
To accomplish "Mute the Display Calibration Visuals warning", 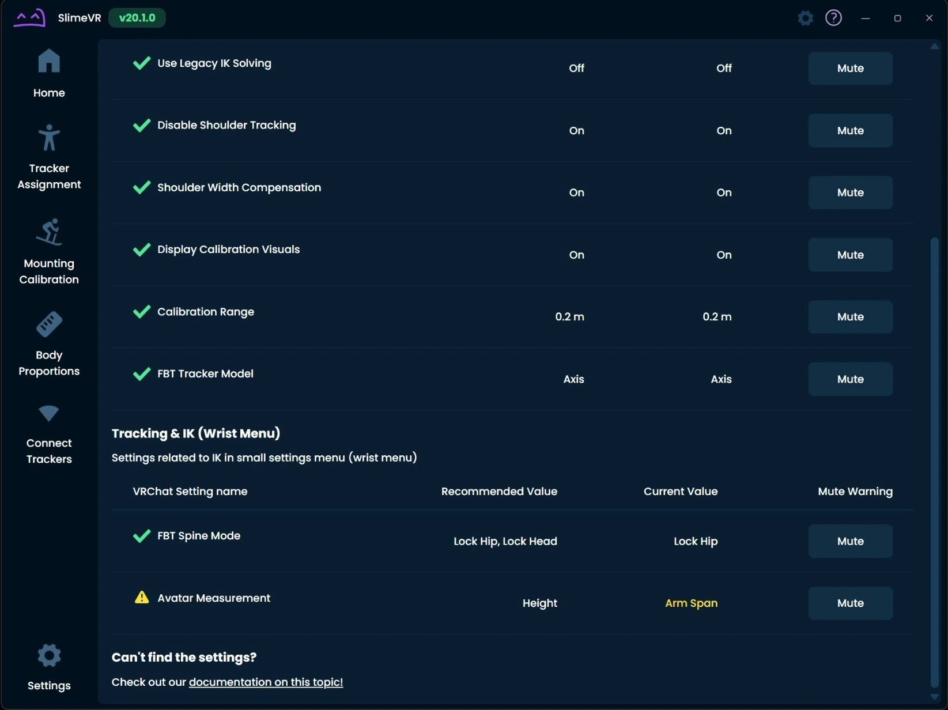I will click(850, 255).
